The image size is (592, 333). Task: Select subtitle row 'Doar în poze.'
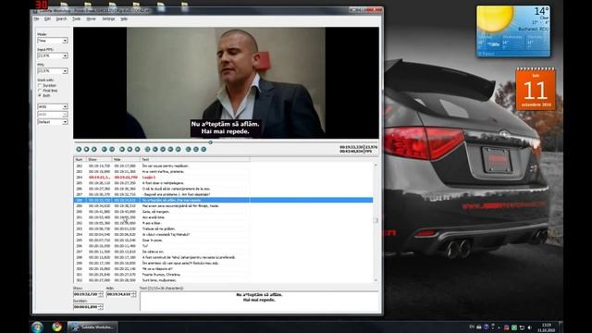(x=223, y=240)
